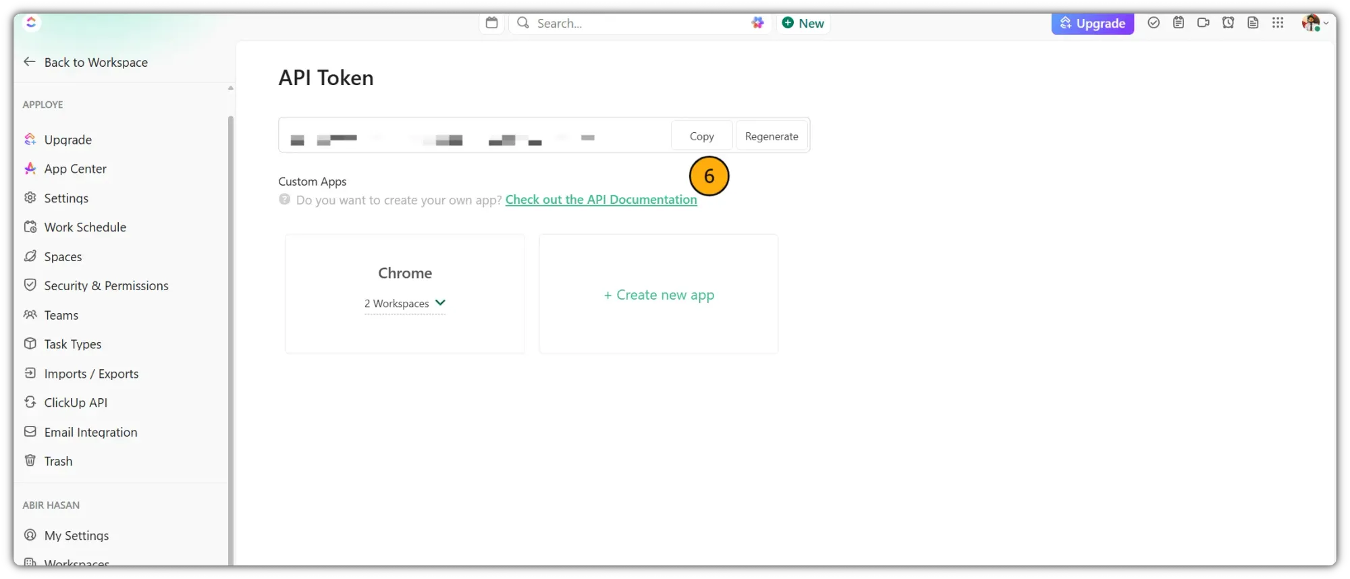Click the question mark help icon
This screenshot has height=579, width=1350.
coord(285,200)
